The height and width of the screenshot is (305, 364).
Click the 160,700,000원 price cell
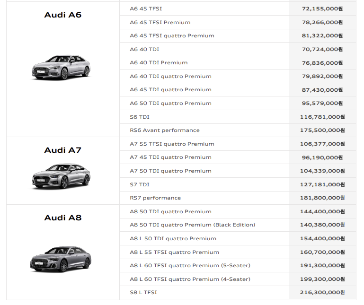point(322,252)
